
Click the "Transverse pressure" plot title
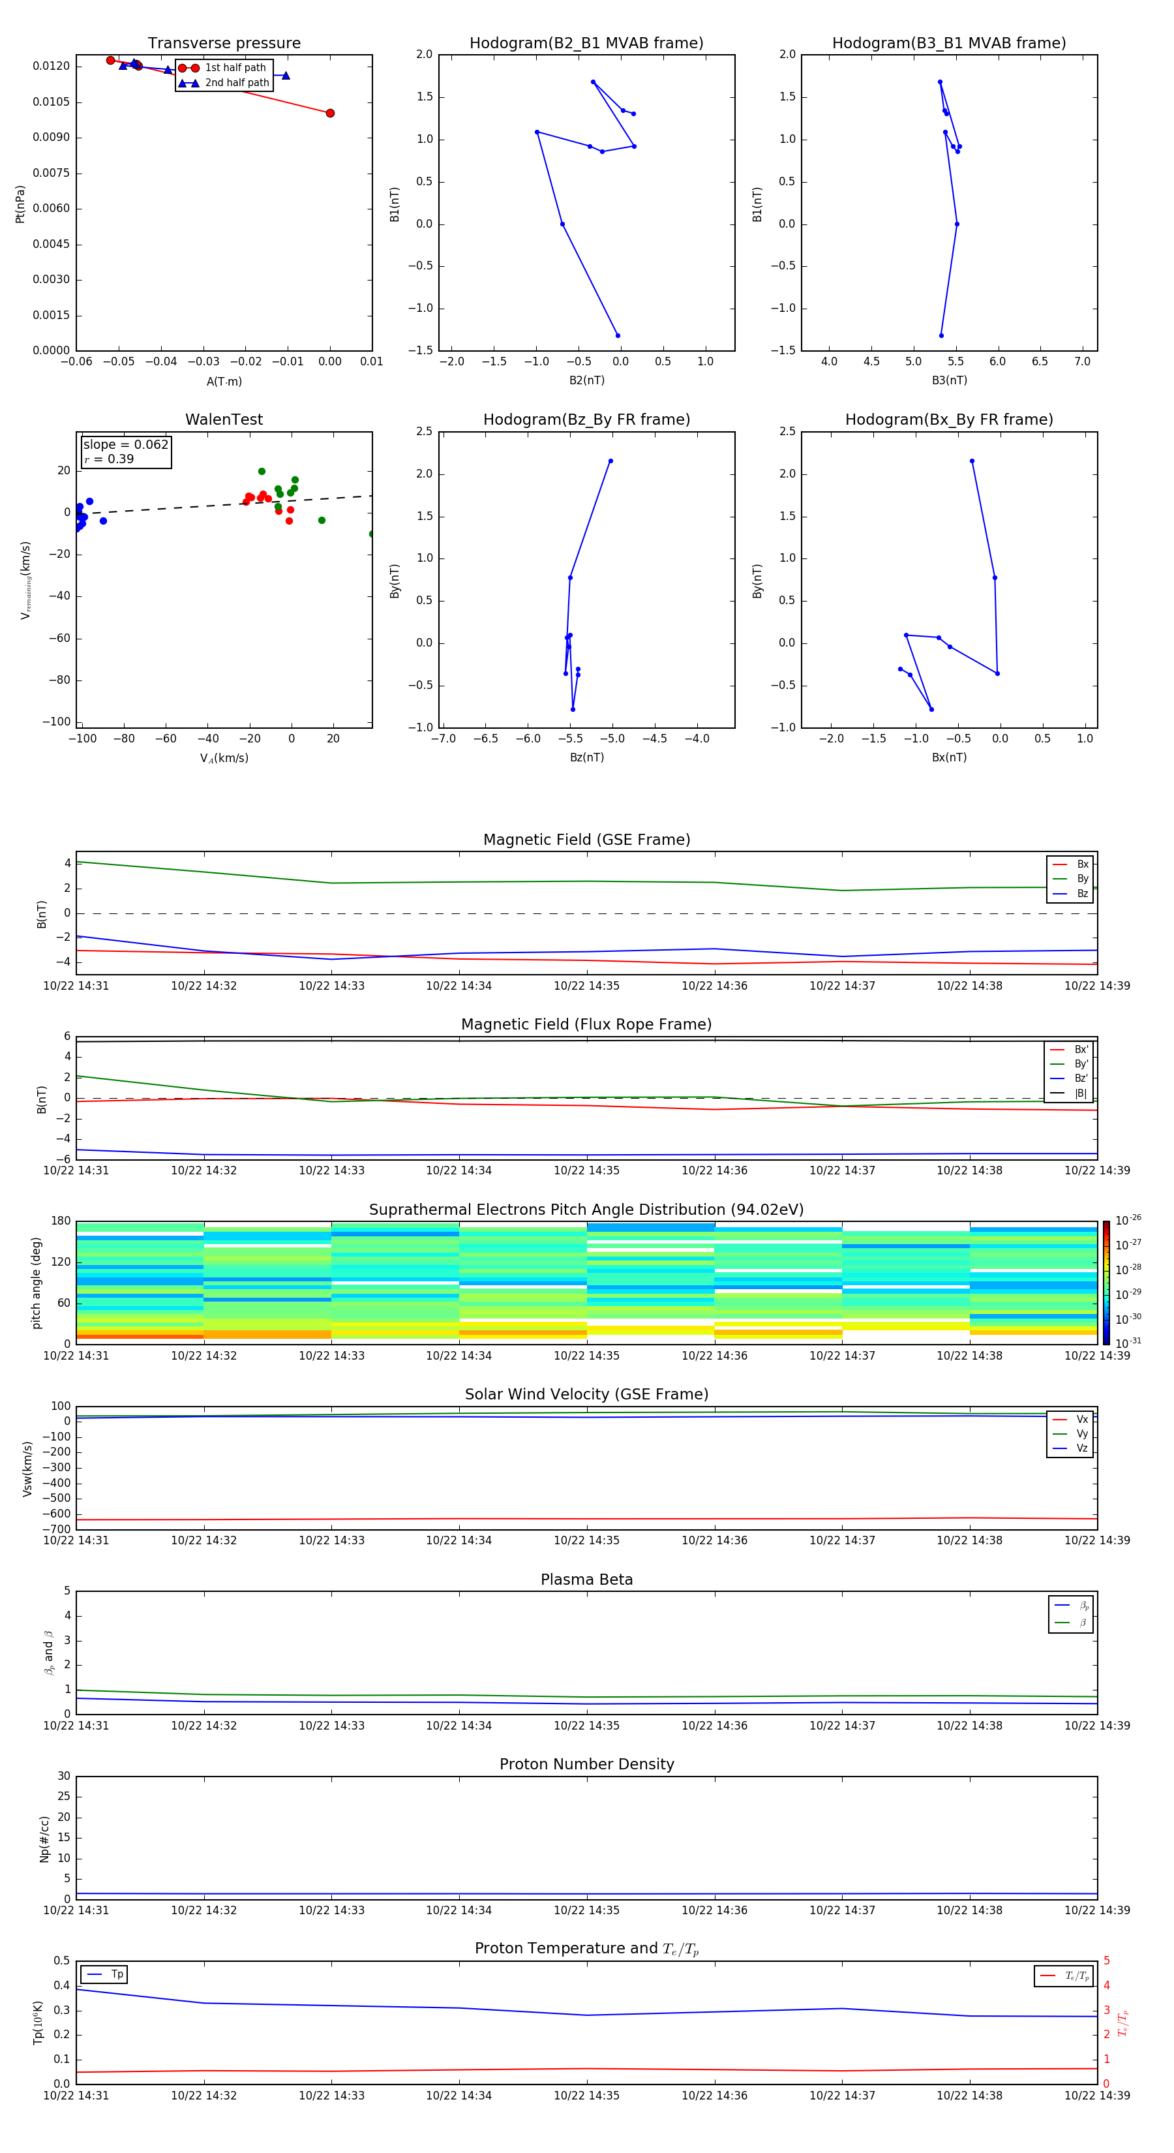[224, 44]
